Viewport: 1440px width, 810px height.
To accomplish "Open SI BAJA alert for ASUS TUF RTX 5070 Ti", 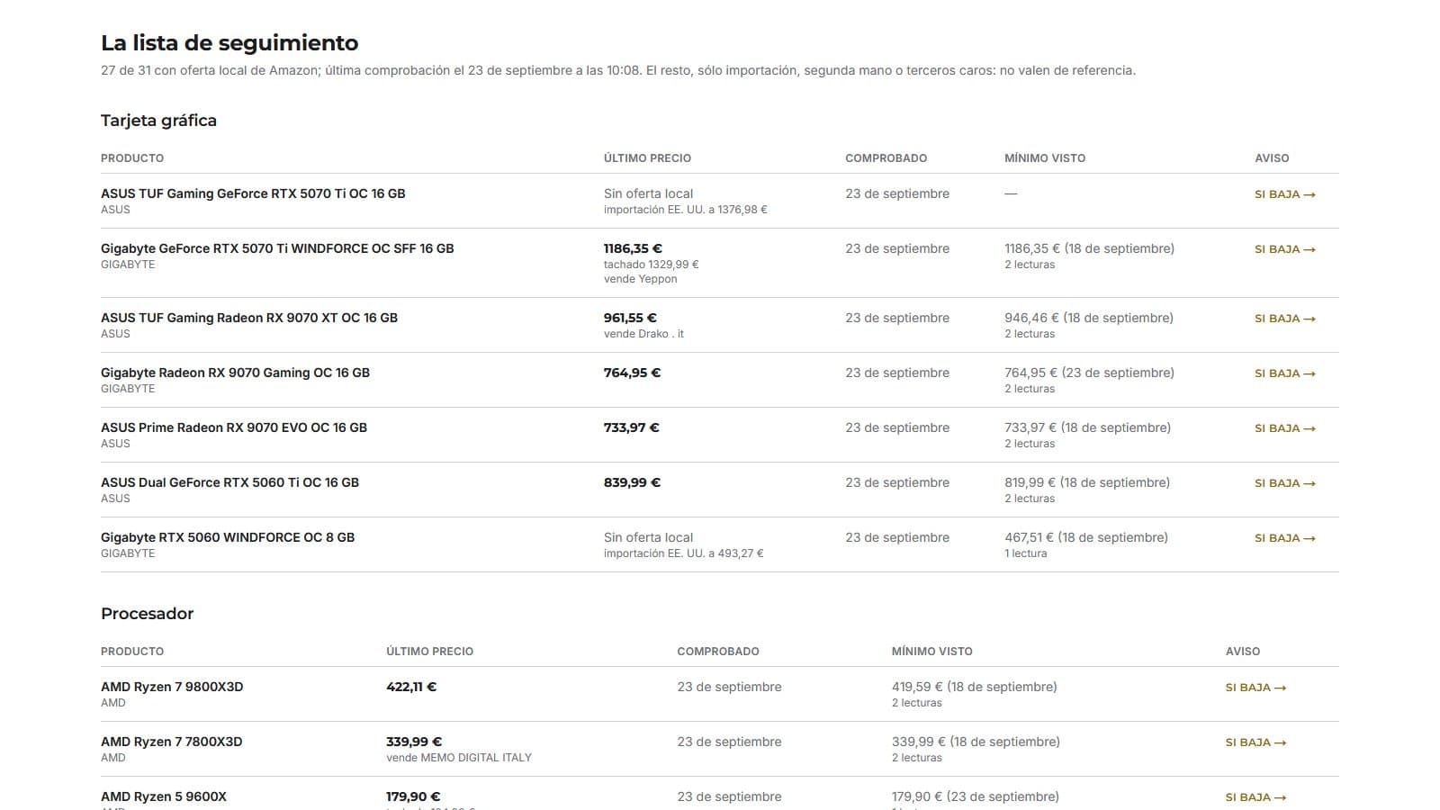I will coord(1284,194).
